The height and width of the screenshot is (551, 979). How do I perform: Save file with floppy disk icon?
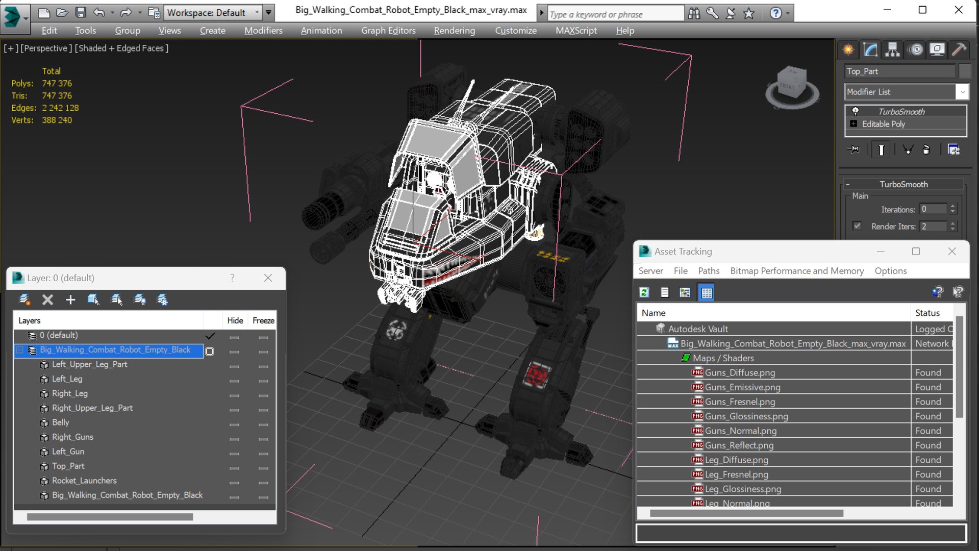(x=81, y=12)
